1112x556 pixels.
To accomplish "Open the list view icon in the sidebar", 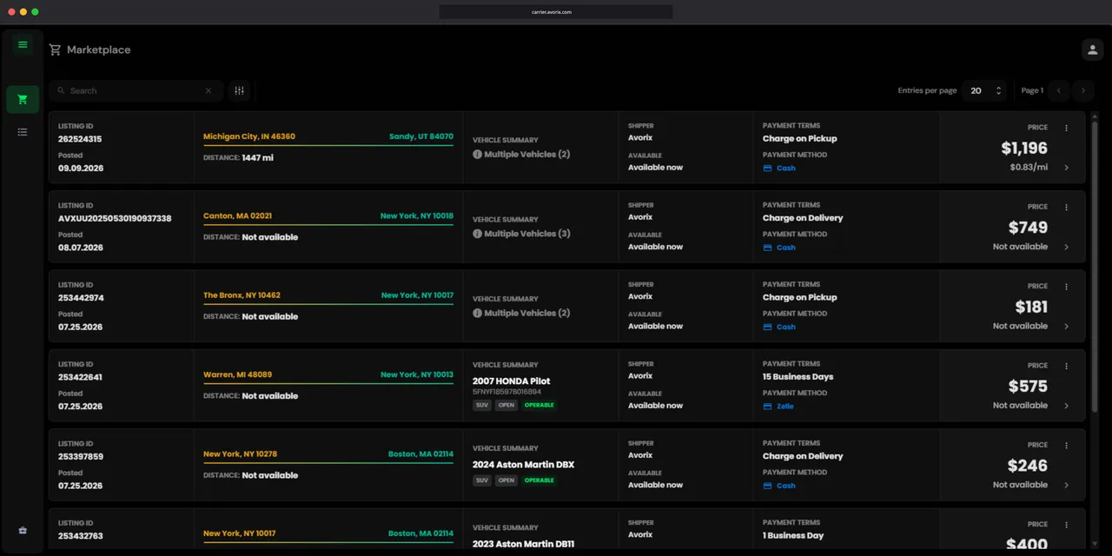I will coord(23,132).
